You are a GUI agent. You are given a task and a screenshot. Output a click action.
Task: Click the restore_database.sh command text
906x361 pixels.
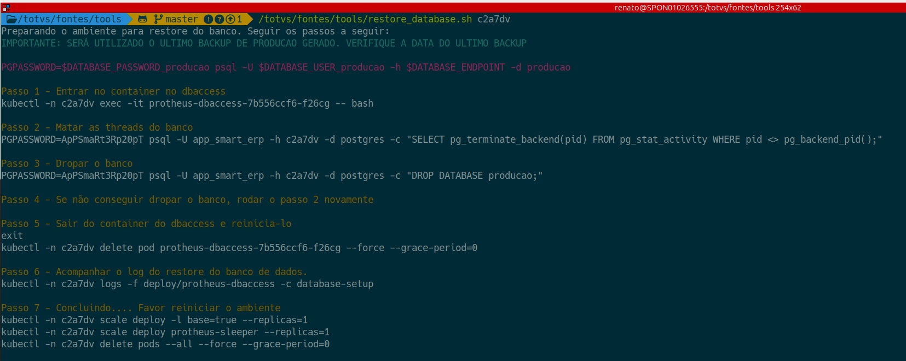pyautogui.click(x=365, y=19)
